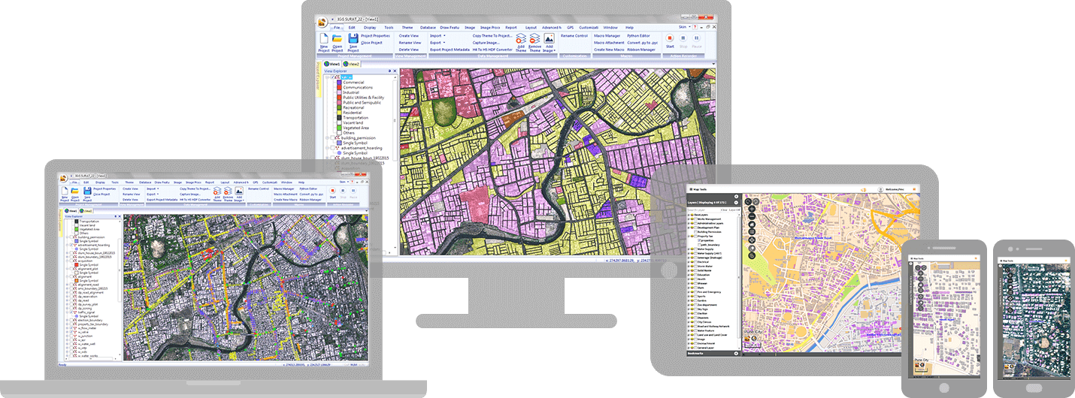Click the Search Layer field on the tablet

coord(701,210)
